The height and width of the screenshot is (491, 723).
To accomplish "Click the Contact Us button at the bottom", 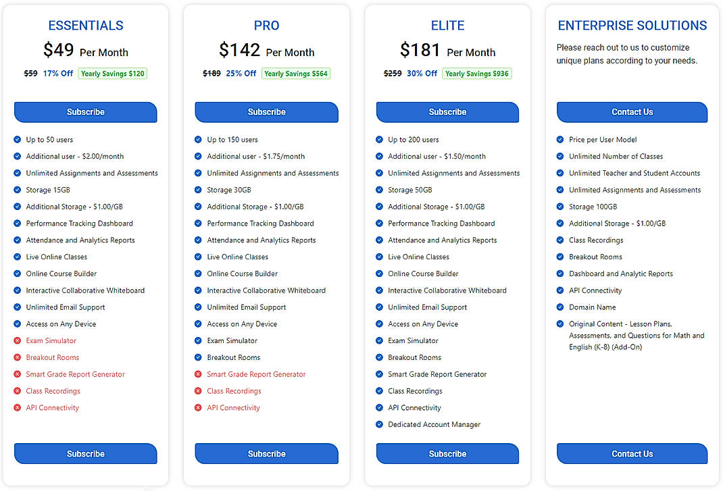I will [x=632, y=453].
